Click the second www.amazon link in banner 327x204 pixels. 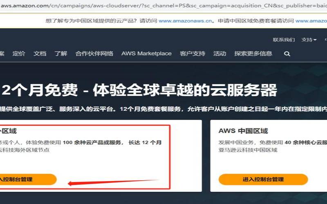[x=311, y=21]
